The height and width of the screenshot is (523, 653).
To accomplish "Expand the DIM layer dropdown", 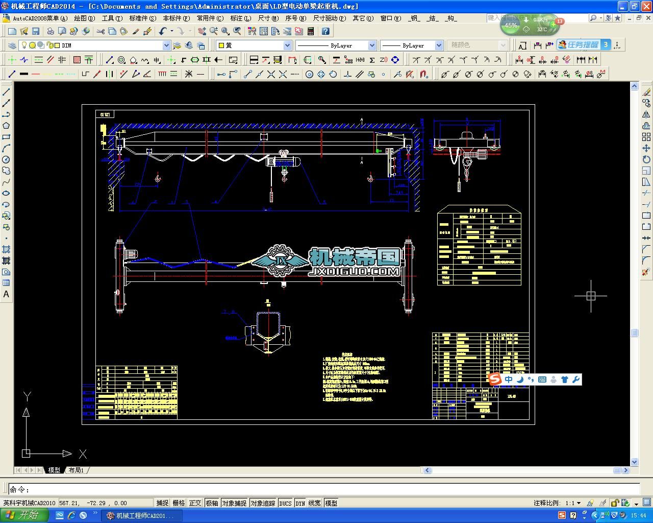I will (166, 45).
